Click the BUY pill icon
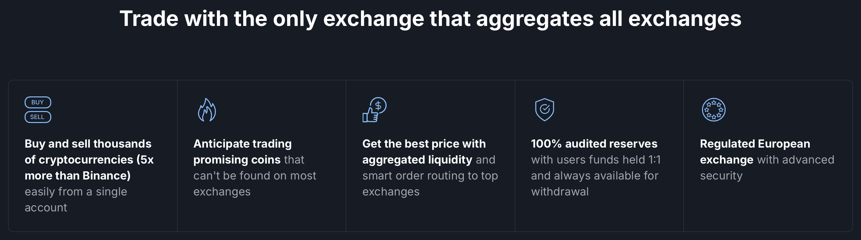The width and height of the screenshot is (861, 240). (x=38, y=102)
